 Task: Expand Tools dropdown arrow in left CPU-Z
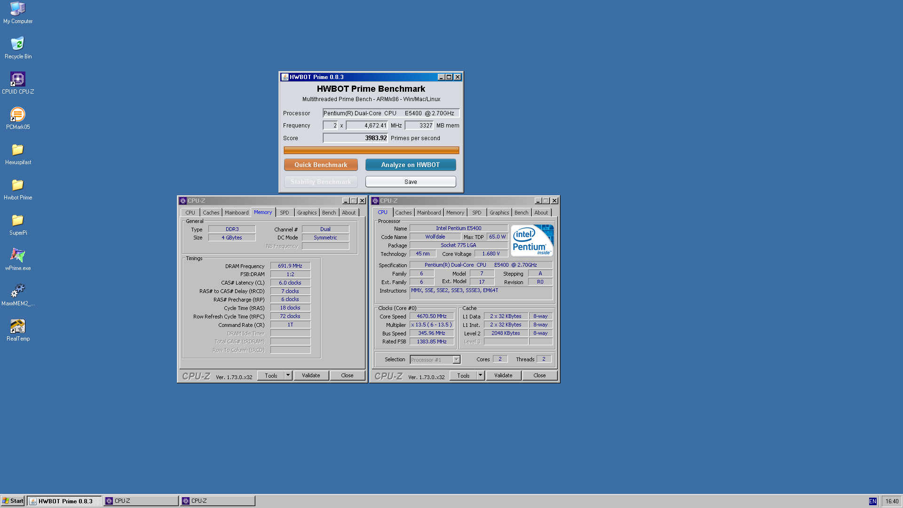click(x=288, y=375)
